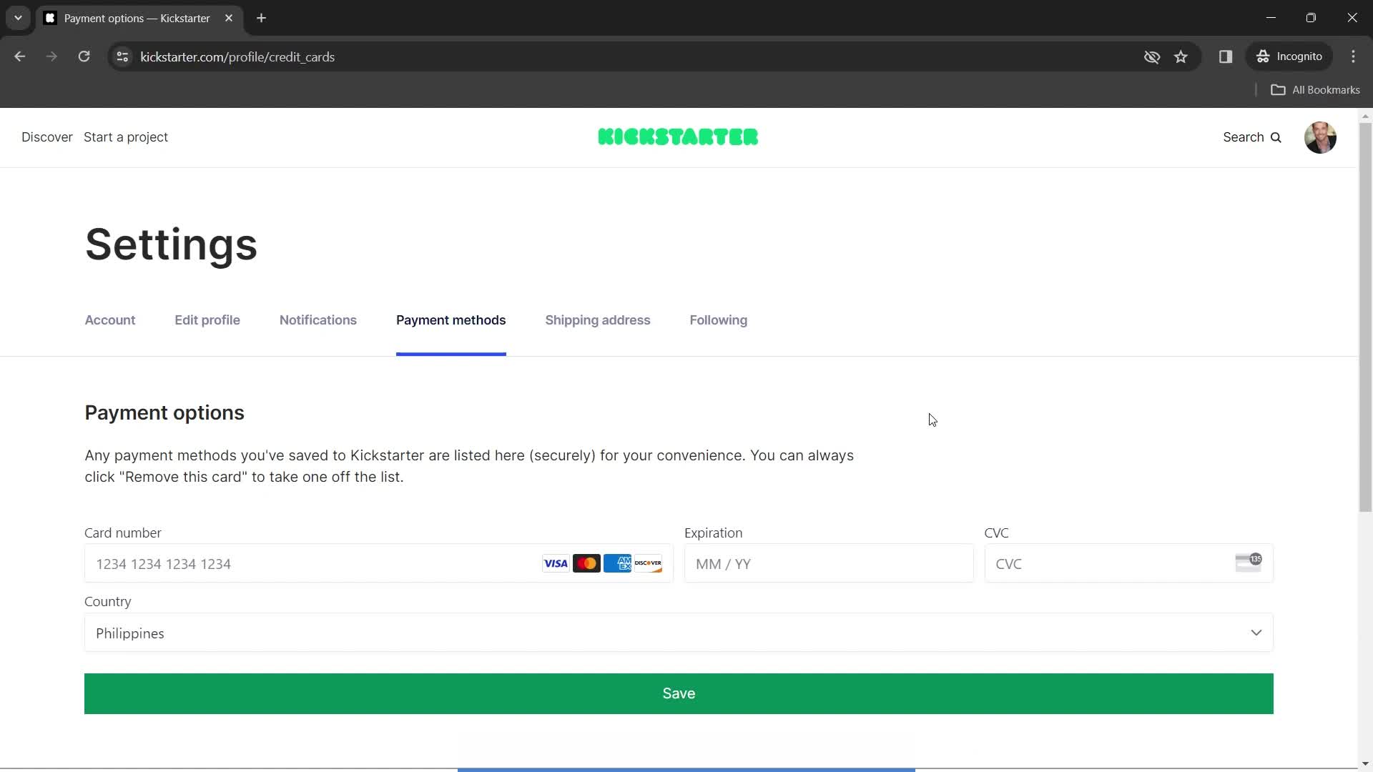Click the Kickstarter logo icon
This screenshot has height=772, width=1373.
(x=678, y=137)
